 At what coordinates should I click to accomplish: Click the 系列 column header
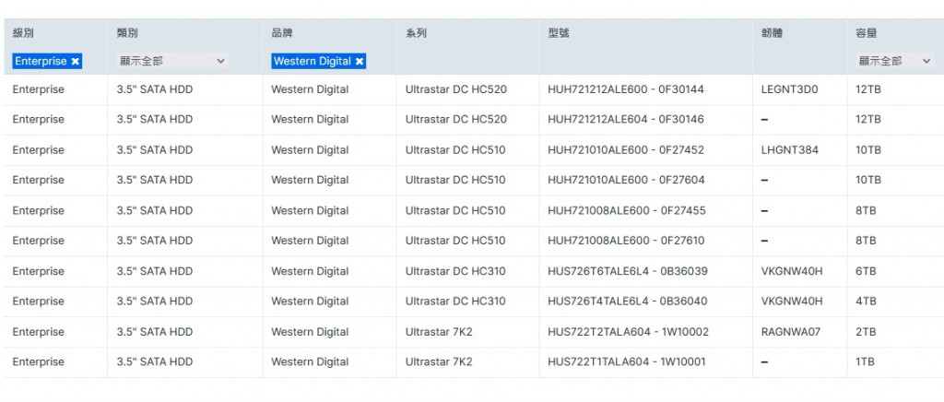[x=416, y=33]
